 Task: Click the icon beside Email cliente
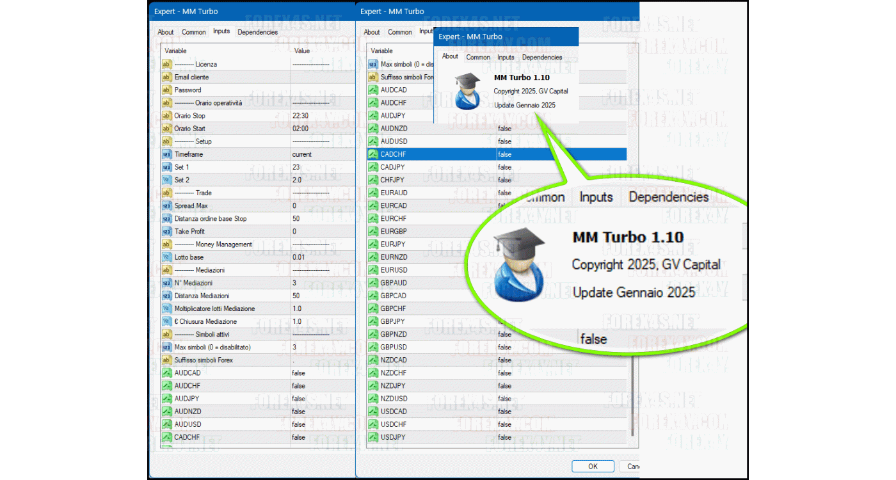point(166,77)
